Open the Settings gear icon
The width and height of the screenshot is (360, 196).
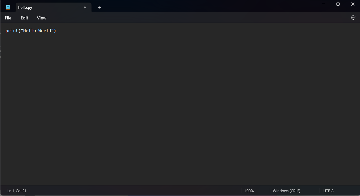pyautogui.click(x=353, y=17)
